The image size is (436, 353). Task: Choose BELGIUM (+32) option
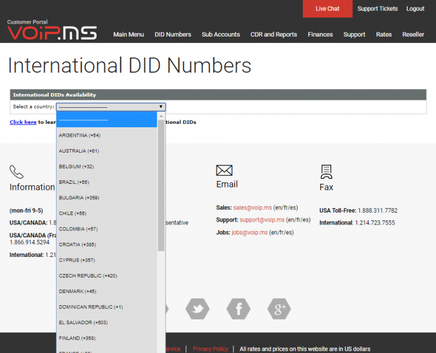[107, 166]
